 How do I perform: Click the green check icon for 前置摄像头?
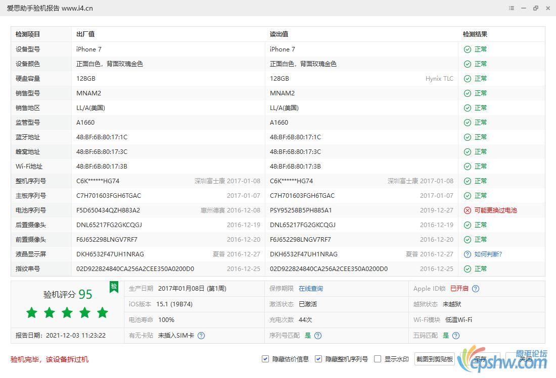point(468,240)
